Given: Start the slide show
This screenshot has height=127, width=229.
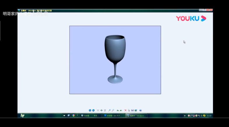Looking at the screenshot, I should [105, 110].
